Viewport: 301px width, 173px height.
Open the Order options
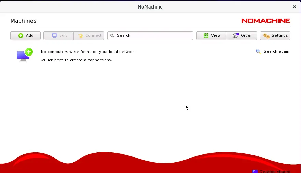[x=242, y=36]
